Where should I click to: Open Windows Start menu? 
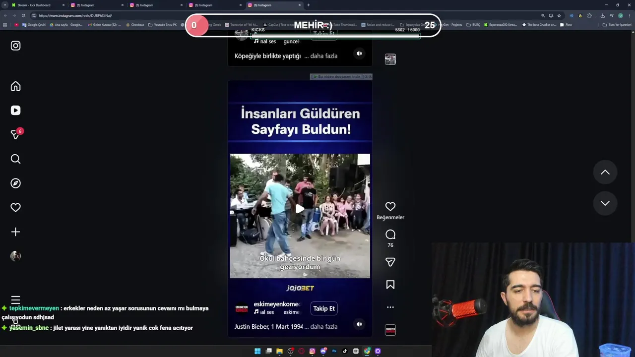pyautogui.click(x=257, y=351)
